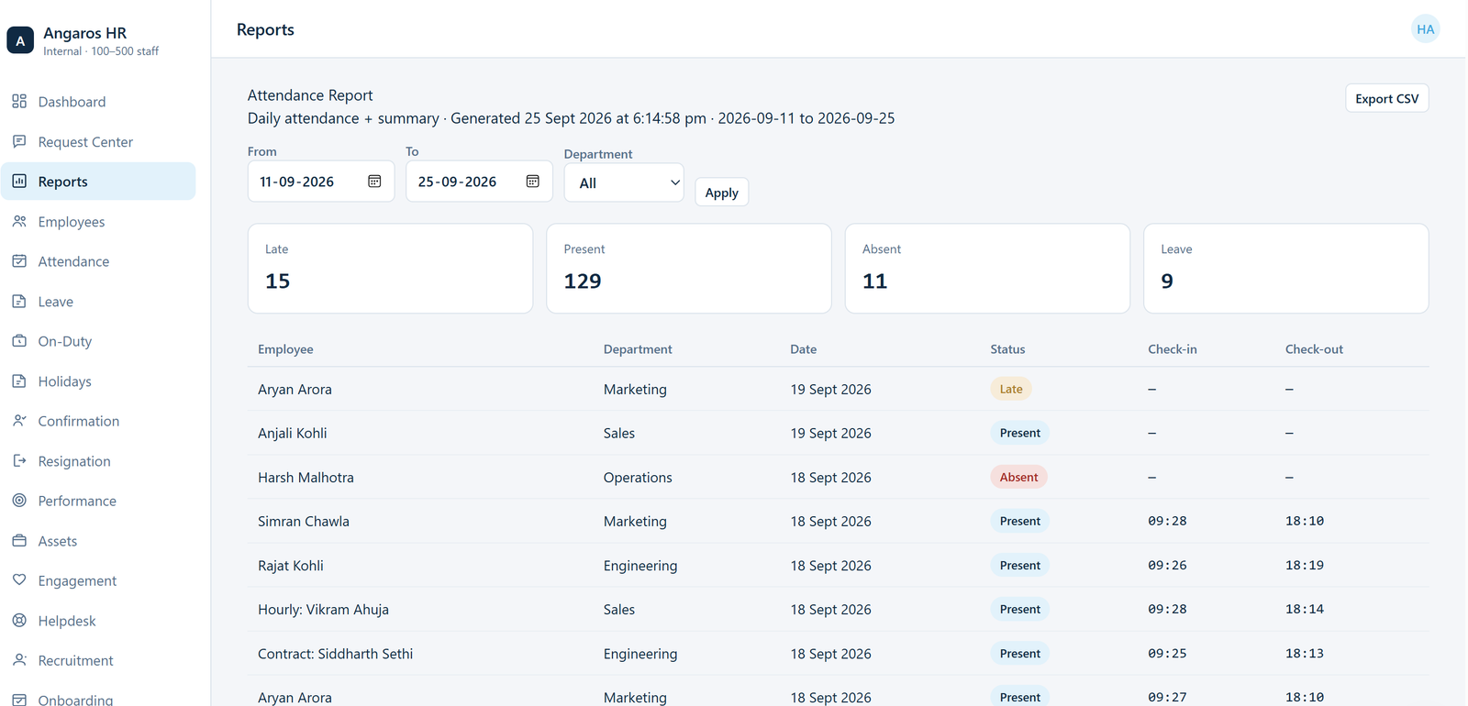Click the Confirmation user-check icon
This screenshot has width=1468, height=706.
[x=19, y=420]
